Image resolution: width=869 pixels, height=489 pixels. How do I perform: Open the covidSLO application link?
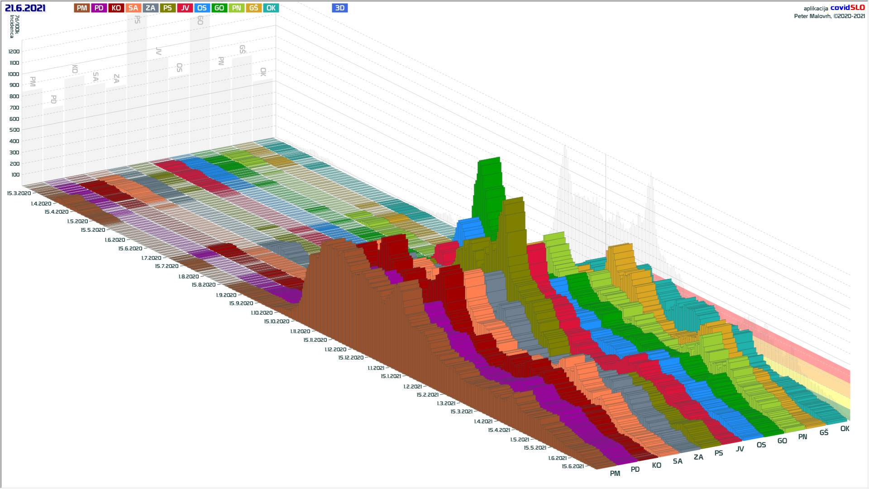pyautogui.click(x=847, y=8)
